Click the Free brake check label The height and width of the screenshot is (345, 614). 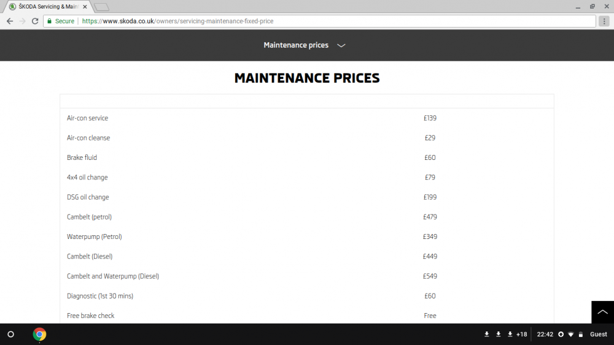click(x=90, y=316)
